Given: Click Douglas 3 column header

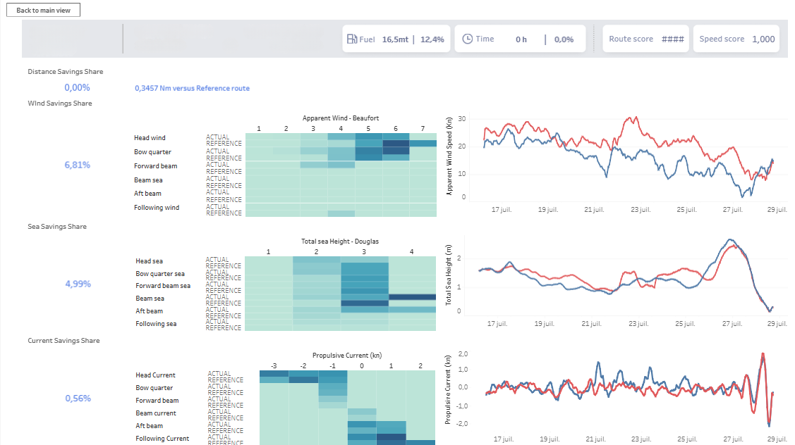Looking at the screenshot, I should [364, 251].
